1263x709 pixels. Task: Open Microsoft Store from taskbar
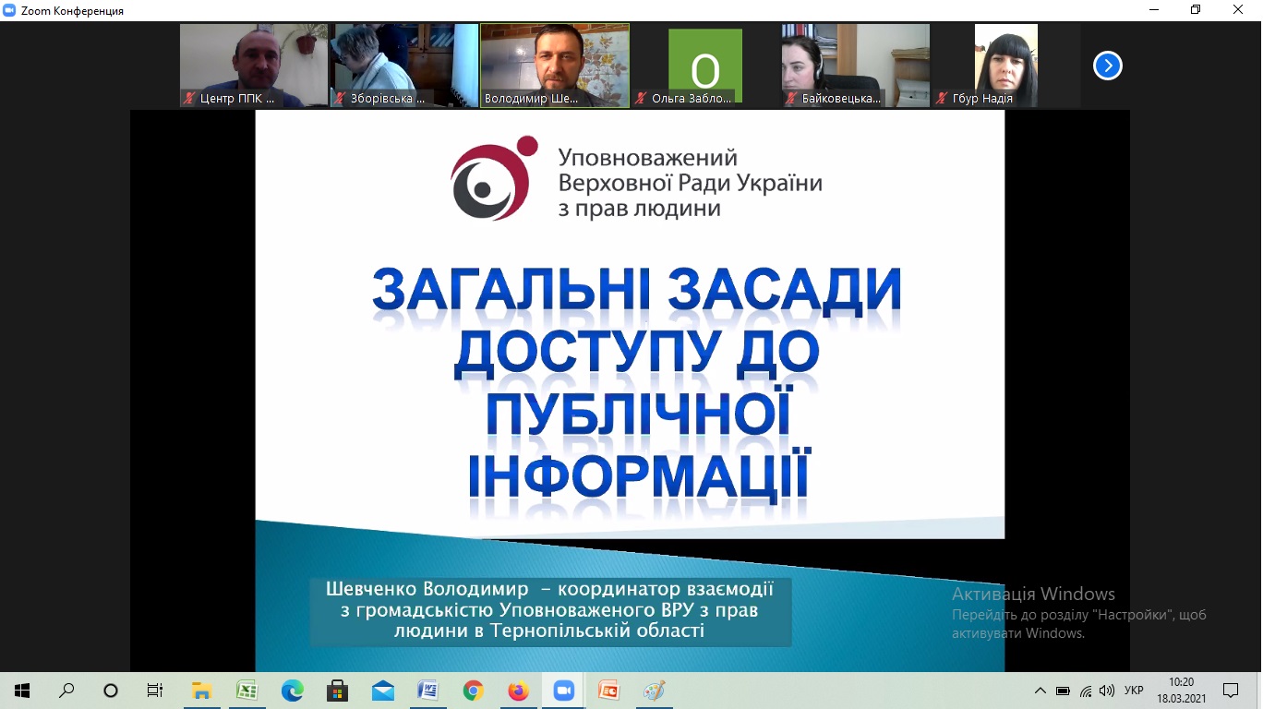pos(337,691)
